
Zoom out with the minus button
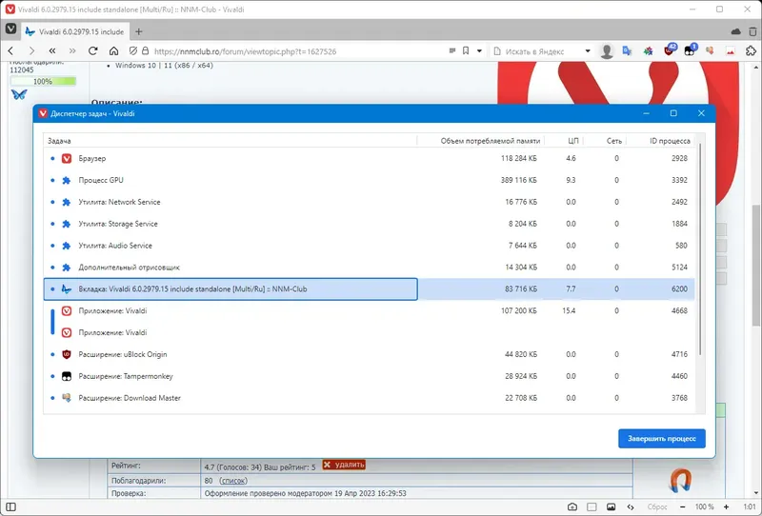(682, 506)
